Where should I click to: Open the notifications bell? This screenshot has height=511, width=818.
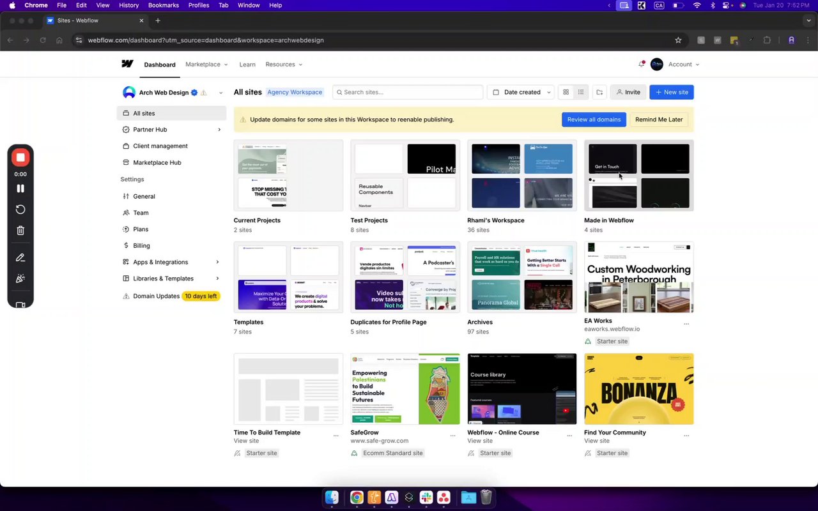pos(642,64)
